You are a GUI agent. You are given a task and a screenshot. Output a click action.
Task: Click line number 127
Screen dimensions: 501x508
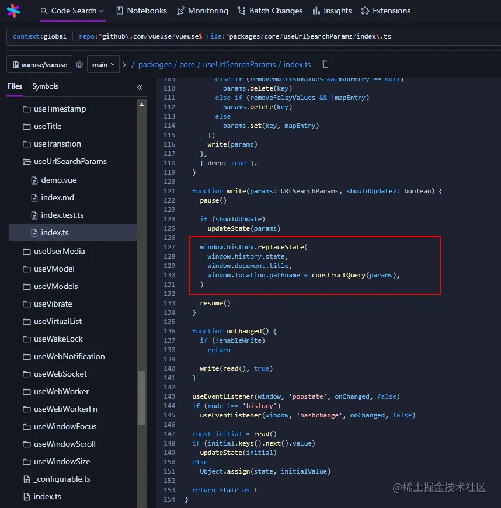[x=169, y=247]
